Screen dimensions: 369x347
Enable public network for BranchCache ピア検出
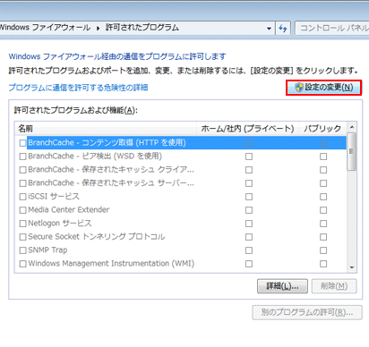tap(323, 157)
